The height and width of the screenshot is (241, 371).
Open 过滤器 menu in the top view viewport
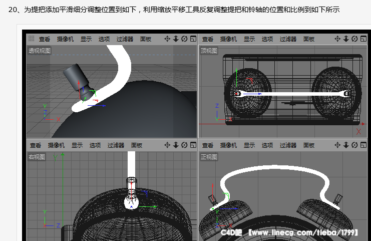288,39
